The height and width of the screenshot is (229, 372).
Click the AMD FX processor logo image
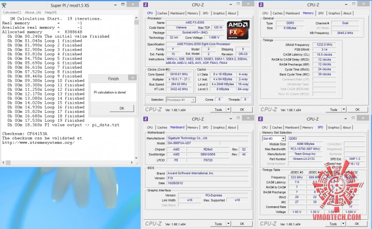click(x=238, y=30)
